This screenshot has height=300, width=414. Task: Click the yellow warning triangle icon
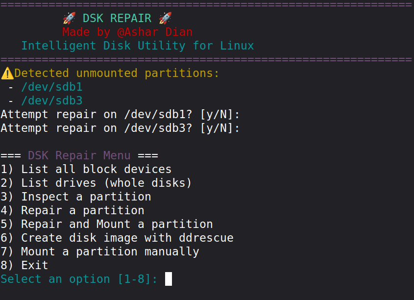point(7,73)
